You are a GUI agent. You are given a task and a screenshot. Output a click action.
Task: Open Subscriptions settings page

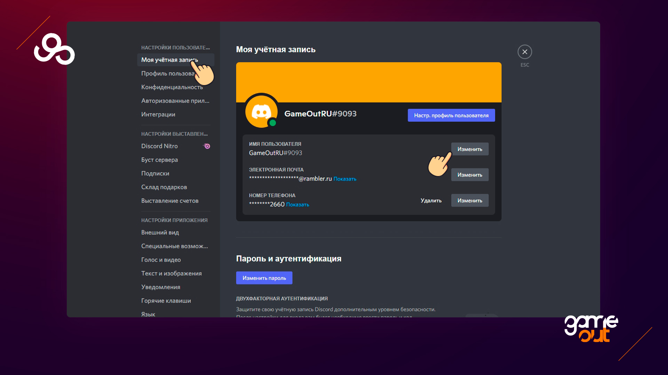pos(155,174)
